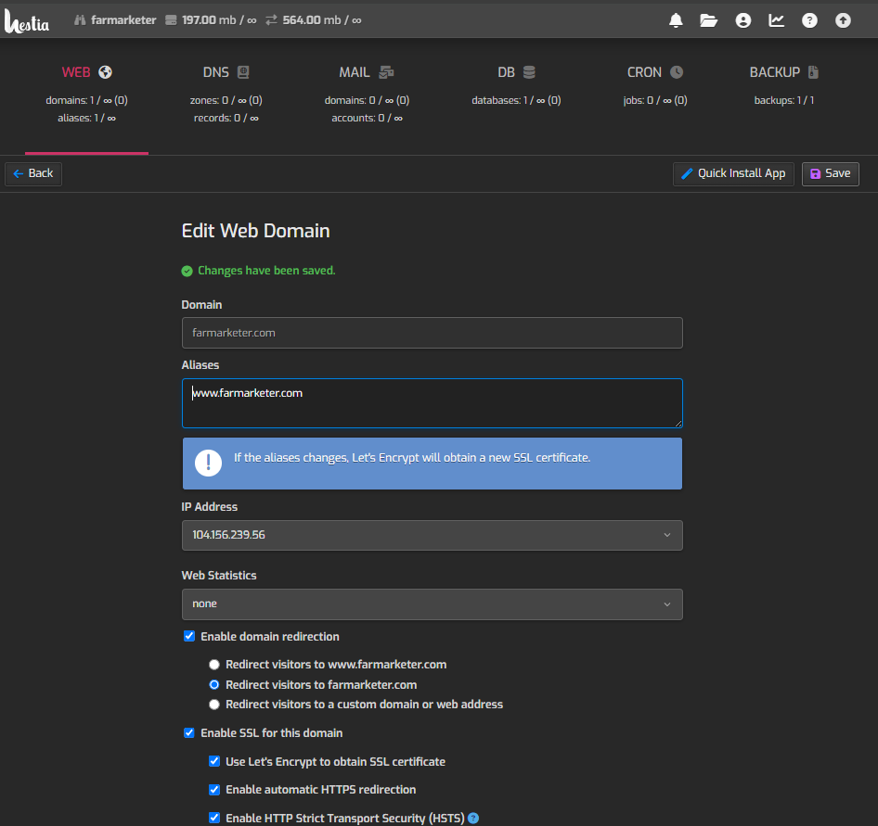Image resolution: width=878 pixels, height=826 pixels.
Task: Open the statistics chart icon
Action: pyautogui.click(x=776, y=20)
